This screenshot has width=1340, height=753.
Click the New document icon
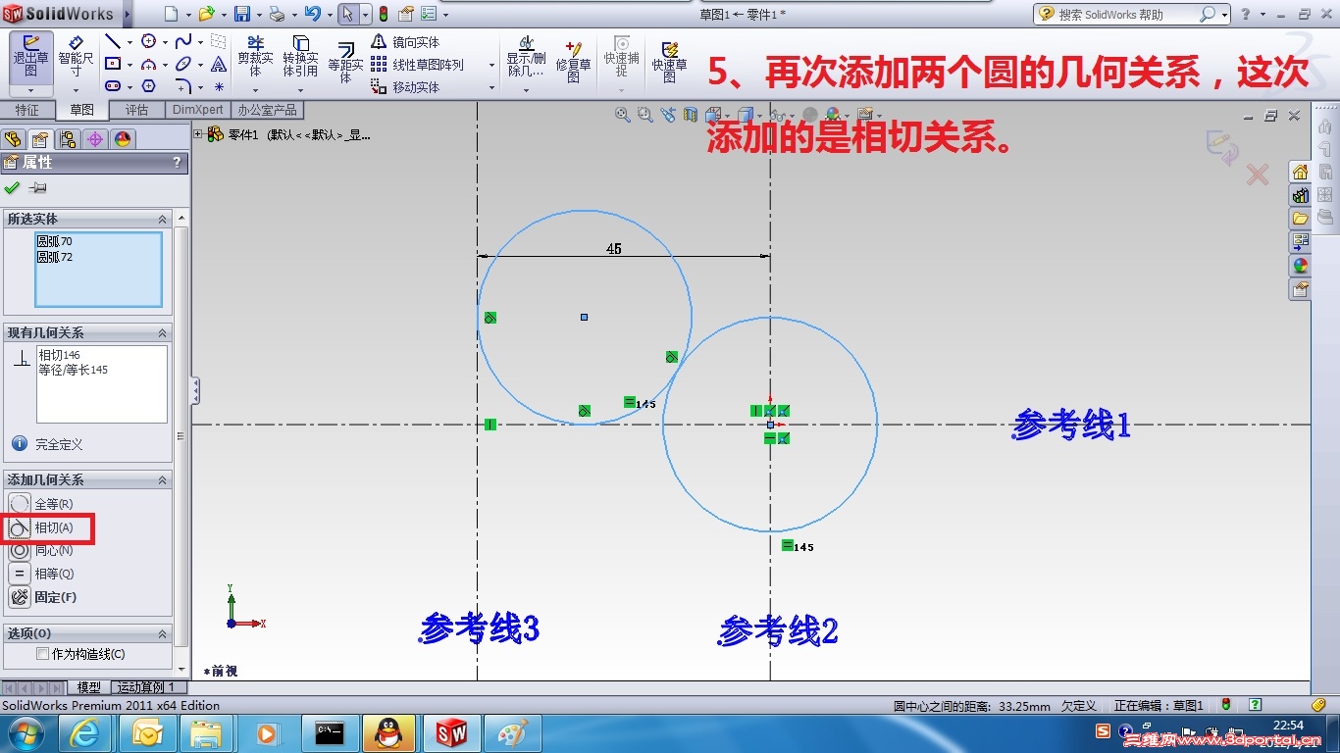[x=171, y=14]
